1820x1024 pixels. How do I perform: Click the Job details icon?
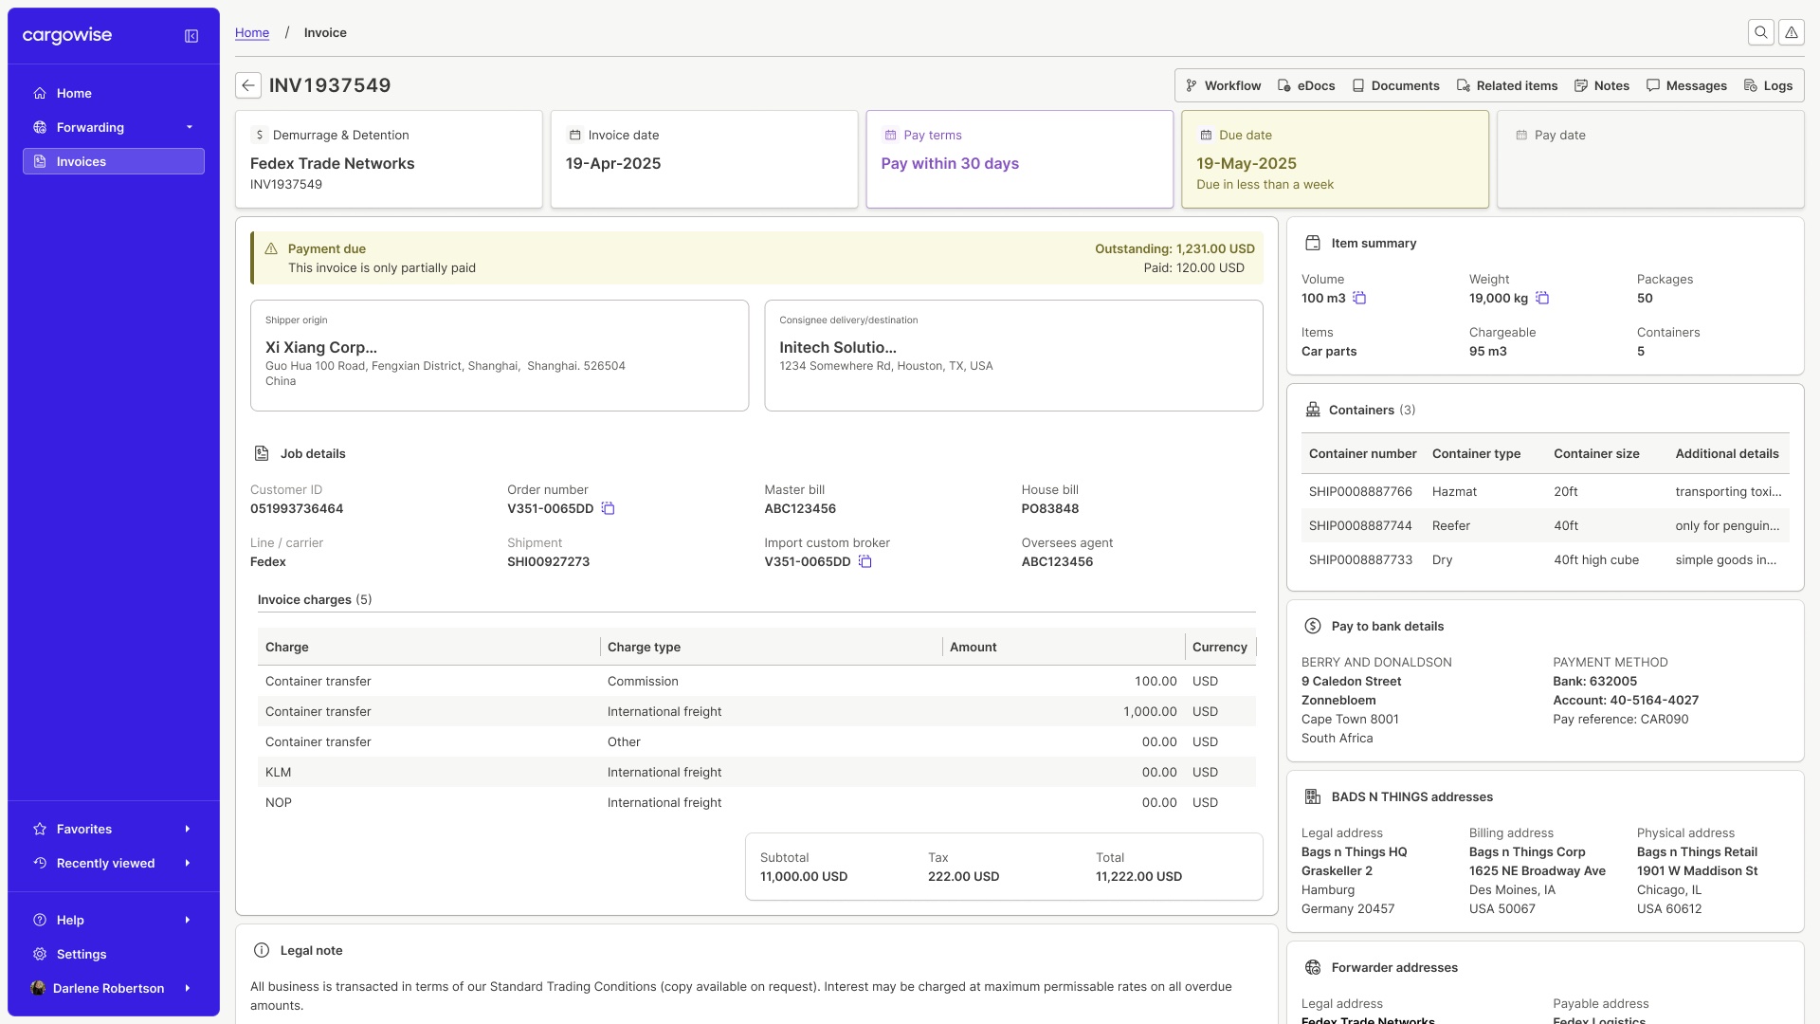262,453
